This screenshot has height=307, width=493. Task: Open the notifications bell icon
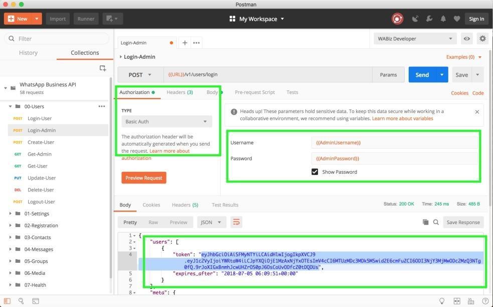pos(443,19)
